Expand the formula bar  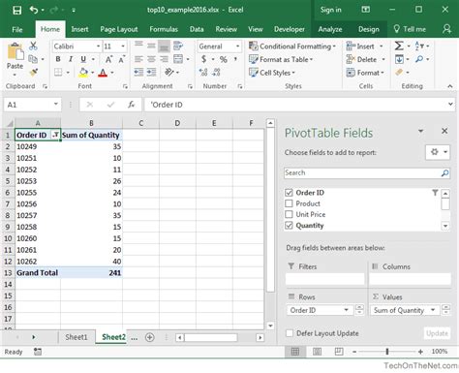[450, 105]
